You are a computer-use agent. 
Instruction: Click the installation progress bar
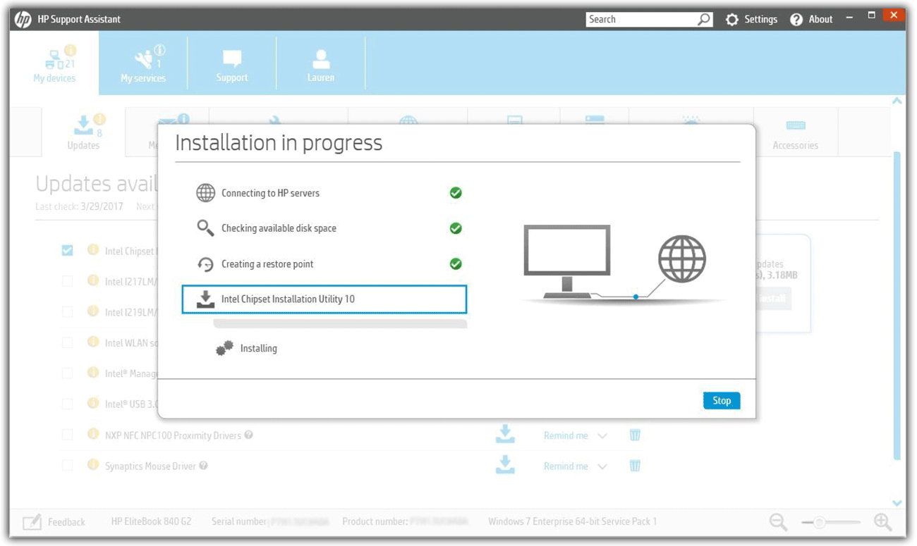click(340, 323)
